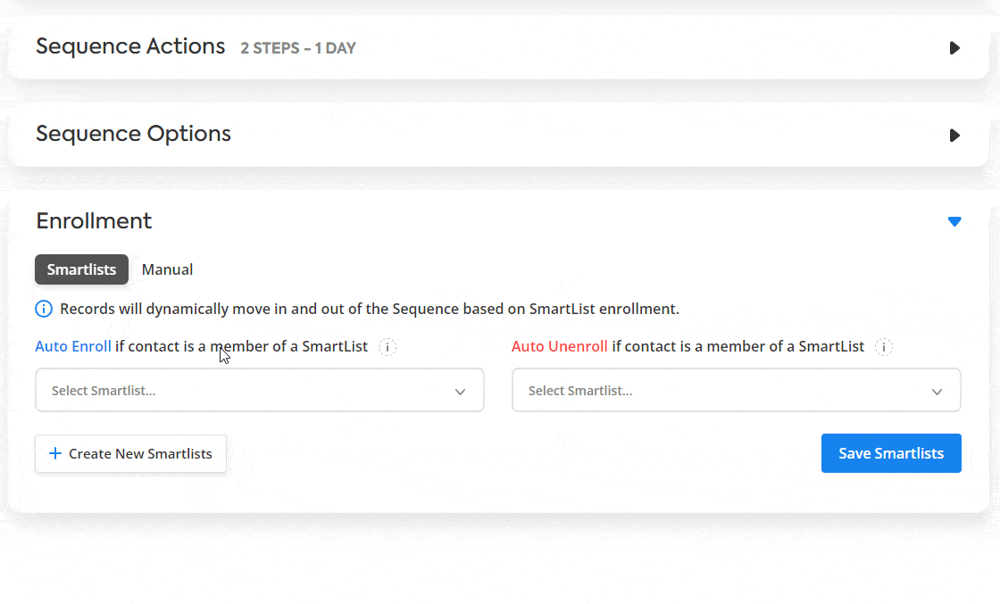Click the blue info icon before Records text
This screenshot has width=1000, height=604.
pyautogui.click(x=44, y=309)
